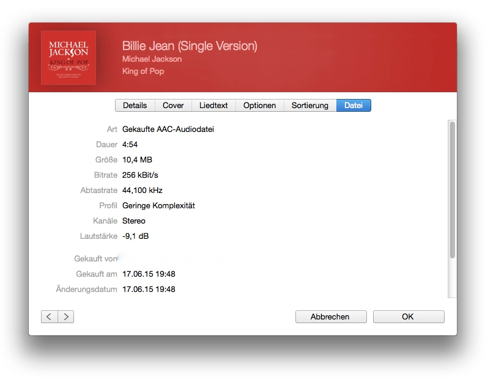Image resolution: width=496 pixels, height=383 pixels.
Task: Click the Gekauft am date 17.06.15 19:48
Action: click(x=149, y=274)
